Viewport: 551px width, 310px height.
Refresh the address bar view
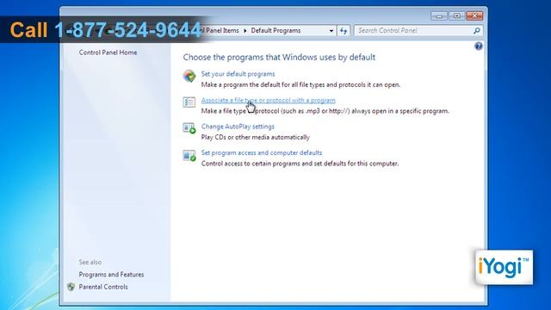coord(344,31)
